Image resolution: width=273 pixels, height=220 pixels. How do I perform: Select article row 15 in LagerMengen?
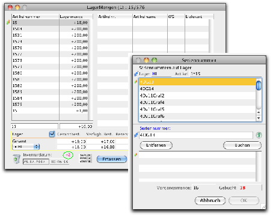[x=50, y=22]
